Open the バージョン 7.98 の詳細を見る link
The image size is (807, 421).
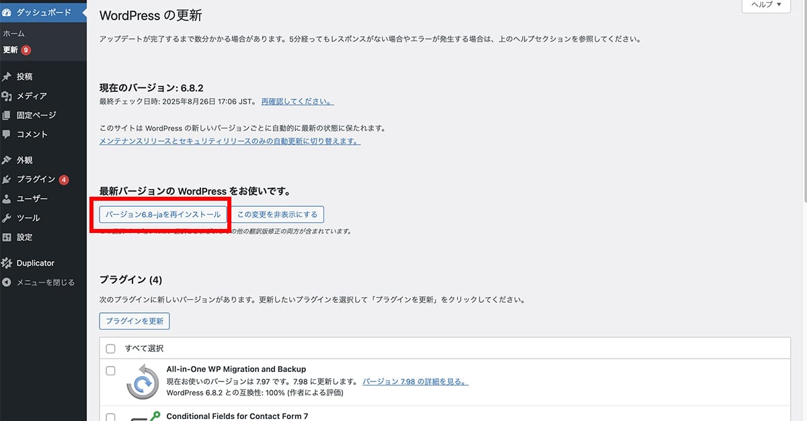[x=416, y=381]
